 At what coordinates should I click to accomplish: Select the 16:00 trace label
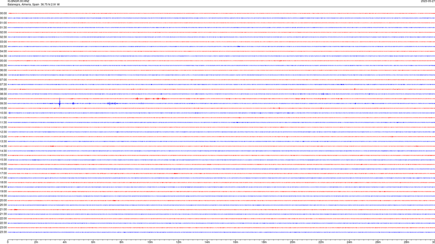click(x=3, y=164)
